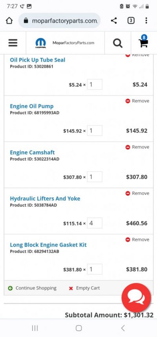The width and height of the screenshot is (157, 337).
Task: Open the shopping cart with 8 items
Action: 144,42
